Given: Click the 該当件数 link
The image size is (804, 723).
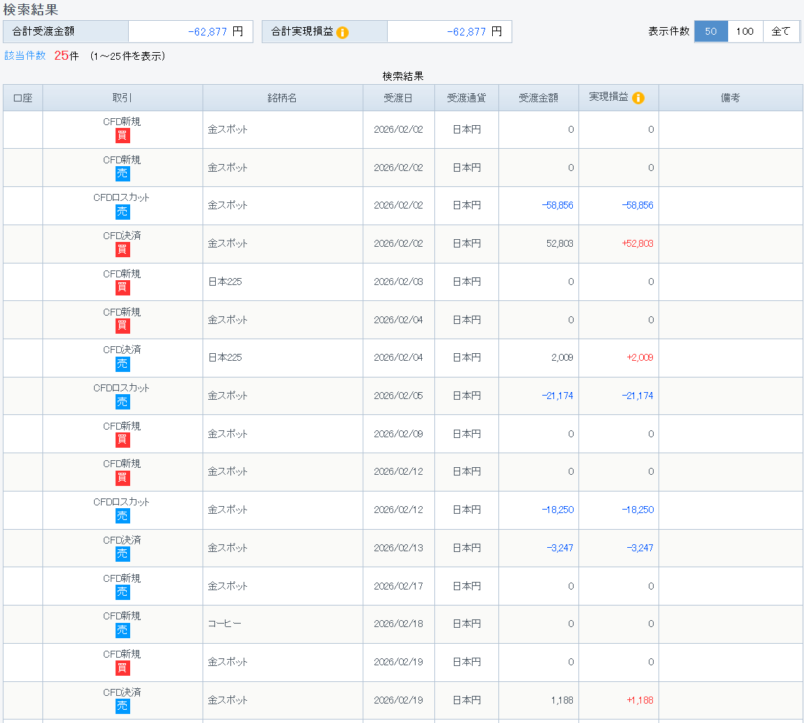Looking at the screenshot, I should click(x=25, y=56).
